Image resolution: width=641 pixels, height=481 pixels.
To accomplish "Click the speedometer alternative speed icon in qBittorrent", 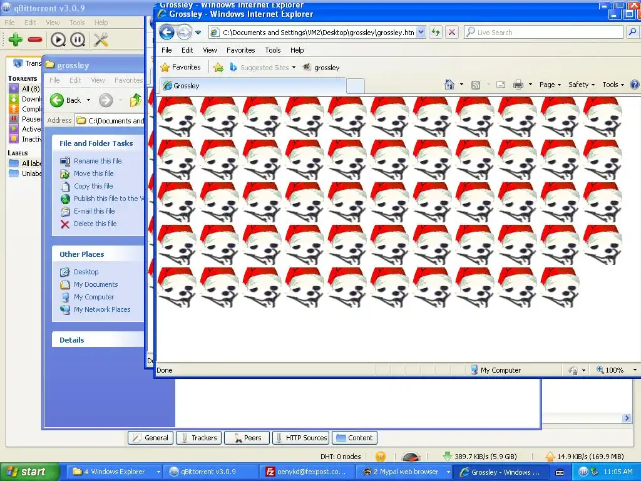I will tap(411, 457).
